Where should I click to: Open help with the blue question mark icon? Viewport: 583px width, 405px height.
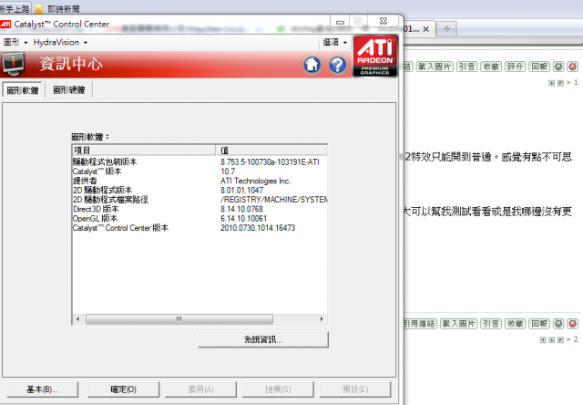pyautogui.click(x=338, y=65)
